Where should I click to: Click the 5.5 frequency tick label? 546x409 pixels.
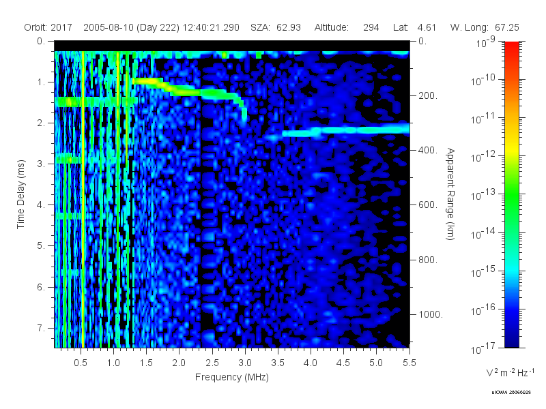409,363
